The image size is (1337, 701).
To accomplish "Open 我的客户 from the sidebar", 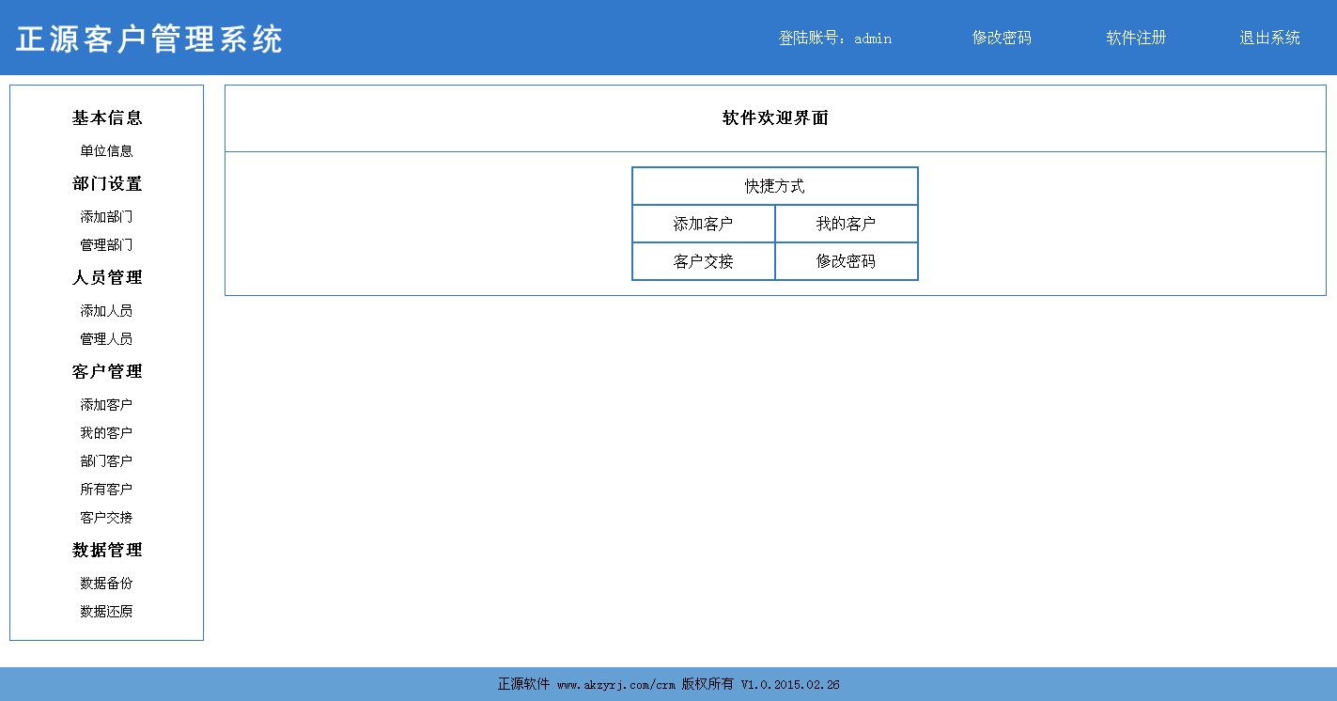I will (x=106, y=432).
